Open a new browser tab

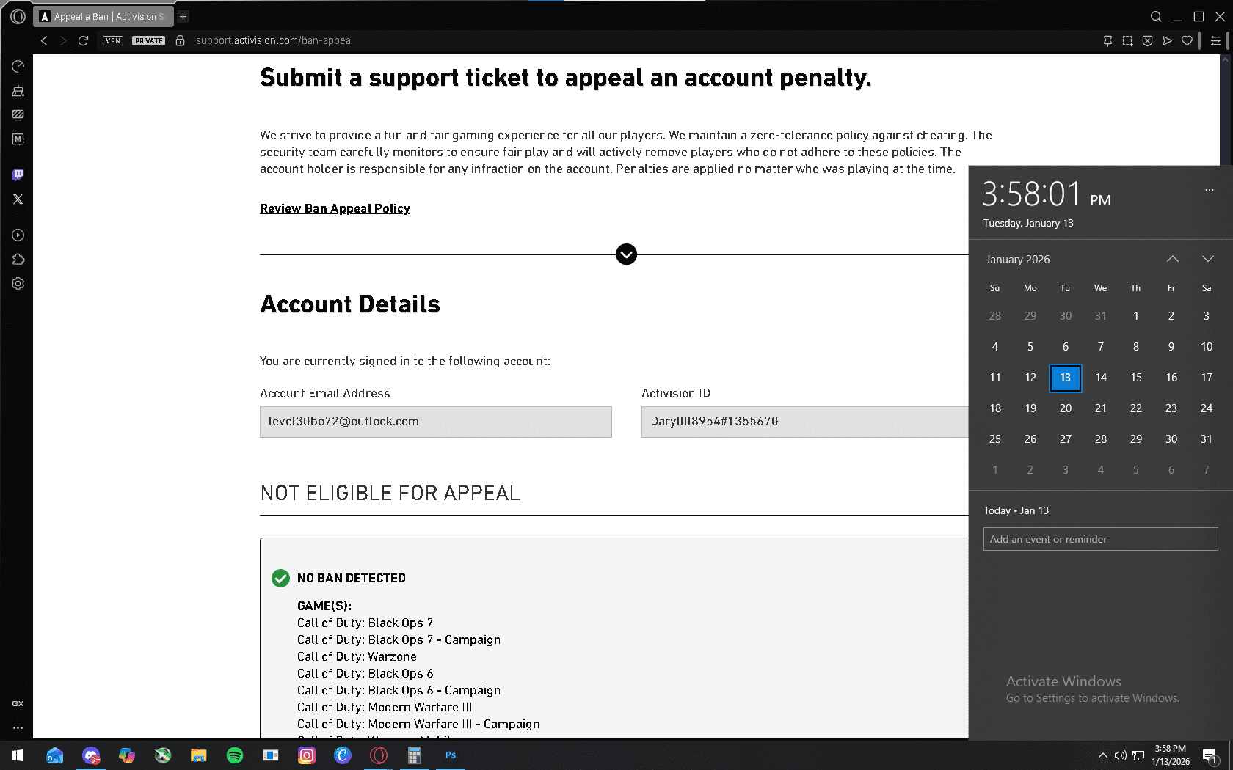coord(183,16)
